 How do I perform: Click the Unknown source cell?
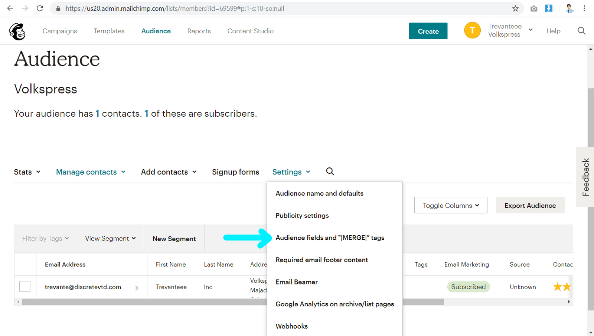pyautogui.click(x=523, y=287)
